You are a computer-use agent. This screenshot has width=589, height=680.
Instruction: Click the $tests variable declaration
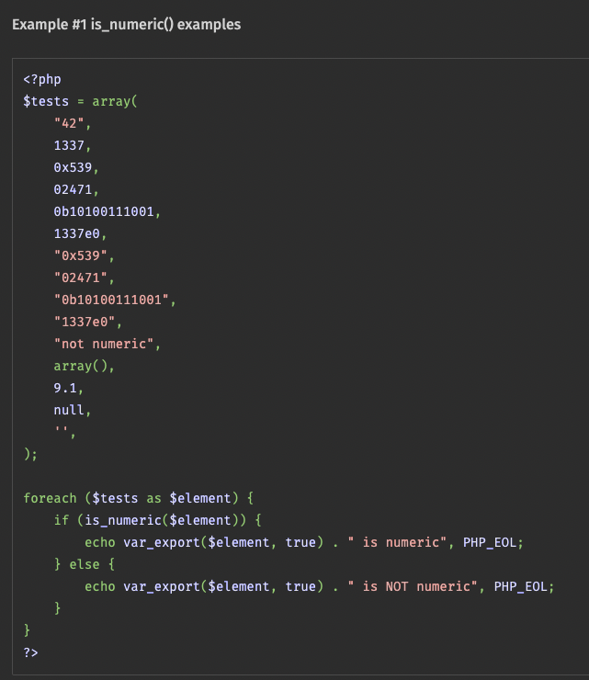coord(46,101)
